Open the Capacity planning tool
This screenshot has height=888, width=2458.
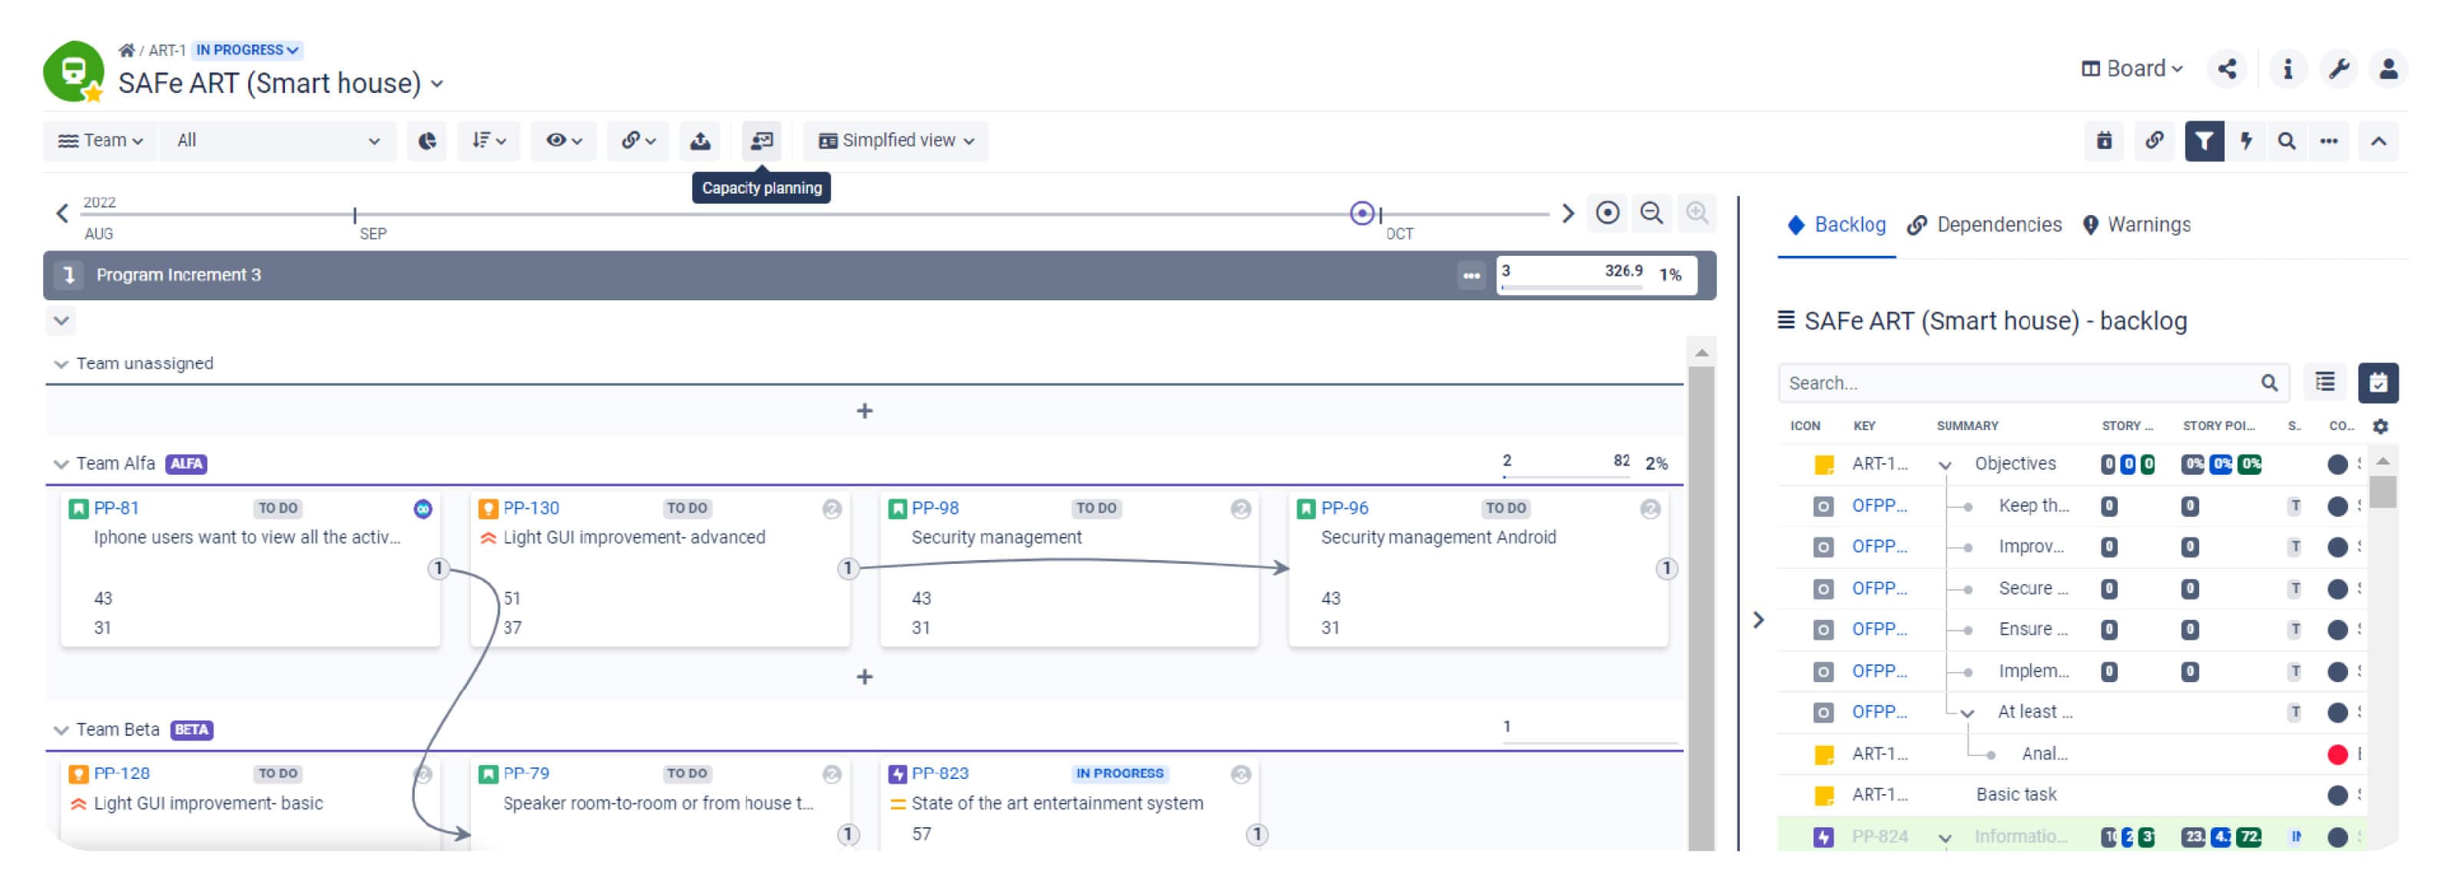click(761, 141)
